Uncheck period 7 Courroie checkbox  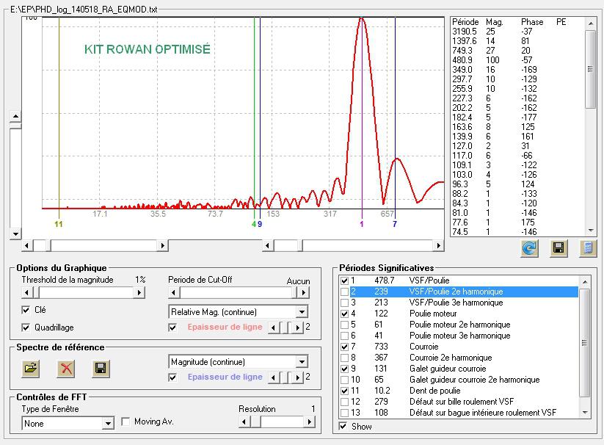coord(345,347)
